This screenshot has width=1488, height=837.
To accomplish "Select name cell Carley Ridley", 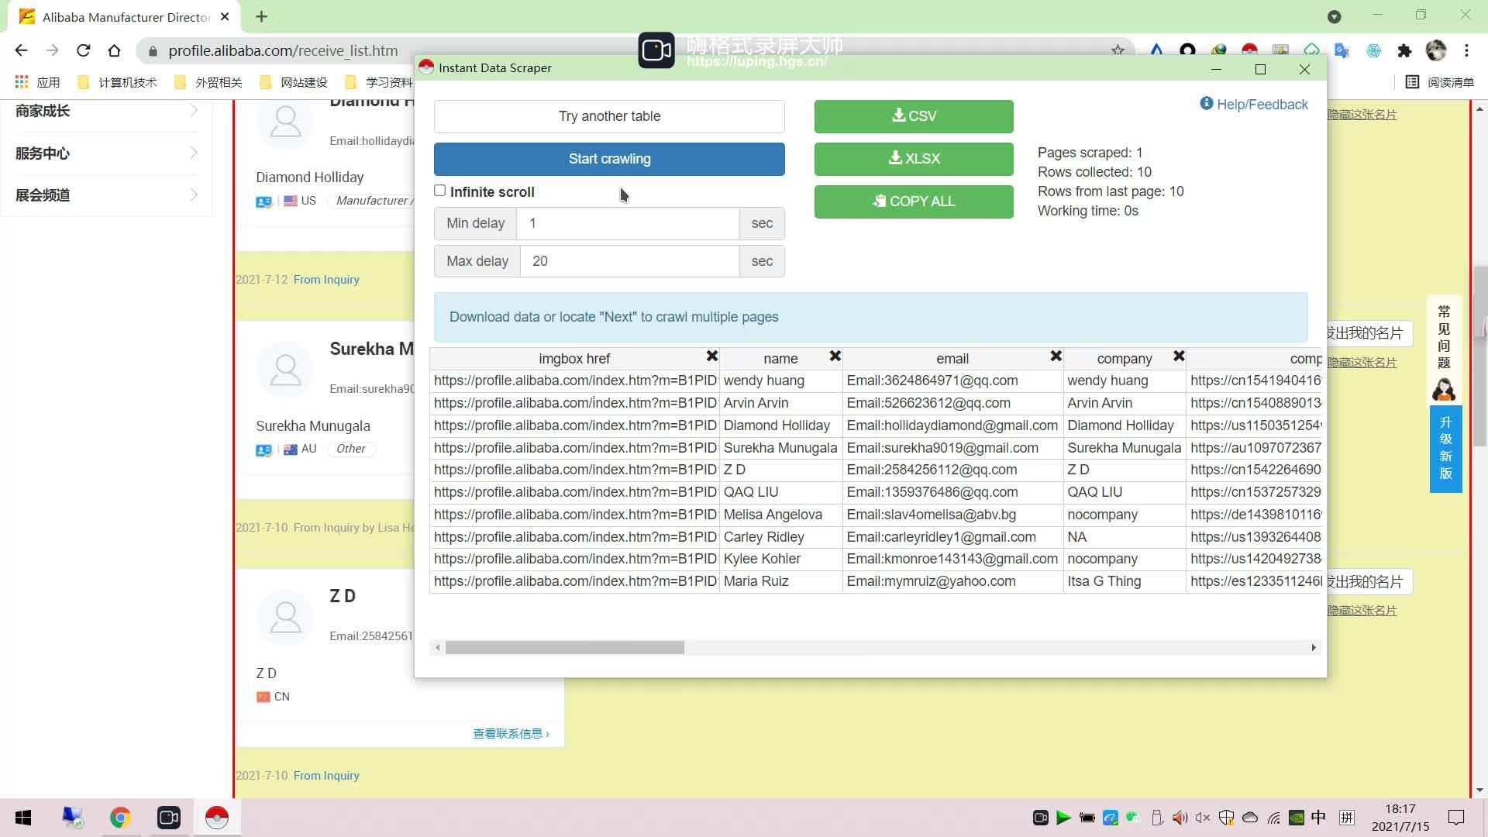I will pos(780,537).
